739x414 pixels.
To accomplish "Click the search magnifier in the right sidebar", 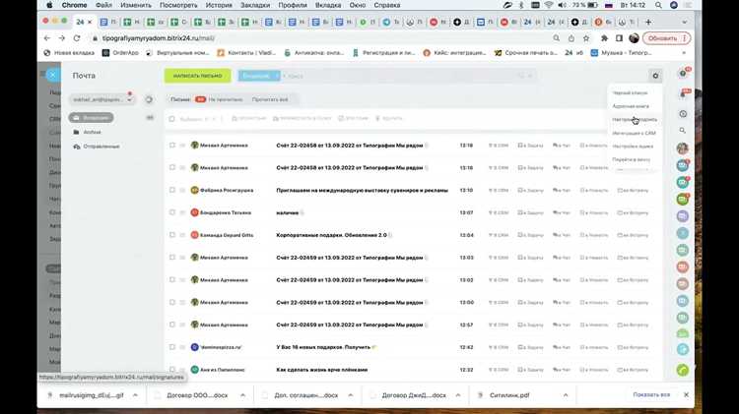I will tap(683, 131).
